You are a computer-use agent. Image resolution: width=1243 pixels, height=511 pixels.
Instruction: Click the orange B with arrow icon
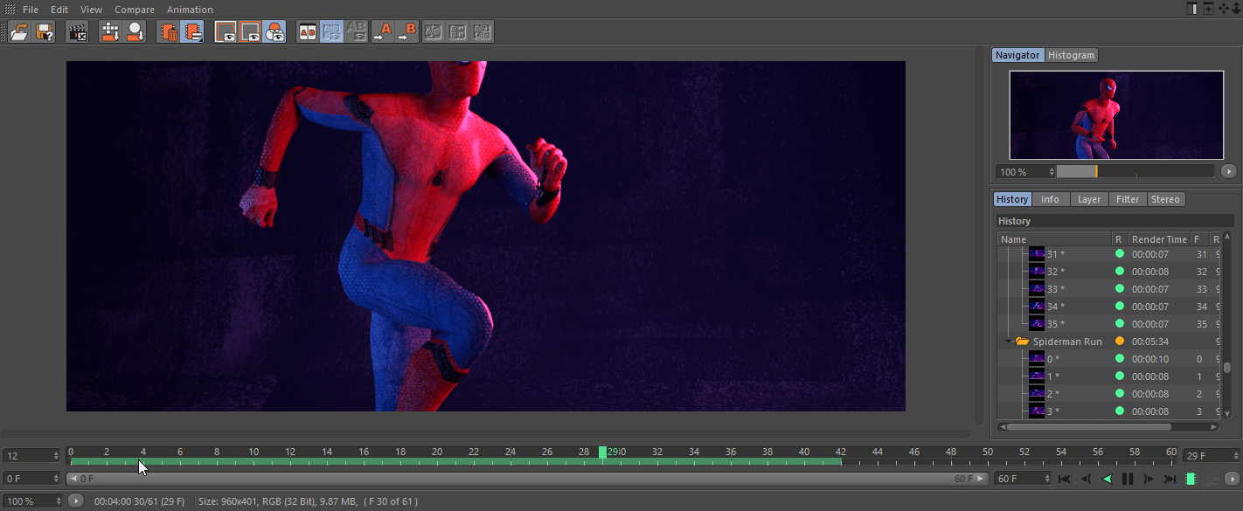pyautogui.click(x=407, y=32)
